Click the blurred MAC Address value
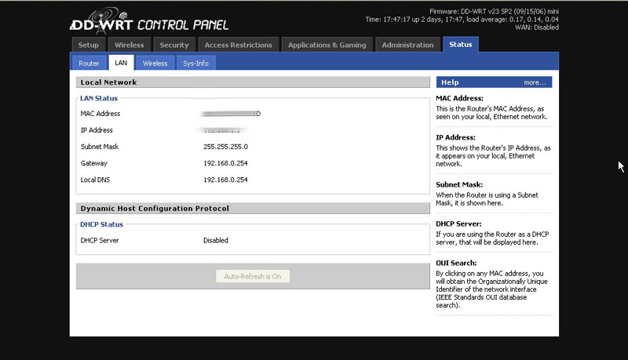 pyautogui.click(x=231, y=114)
